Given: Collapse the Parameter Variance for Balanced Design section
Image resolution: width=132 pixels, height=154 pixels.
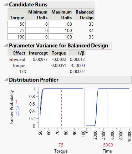Looking at the screenshot, I should click(6, 46).
